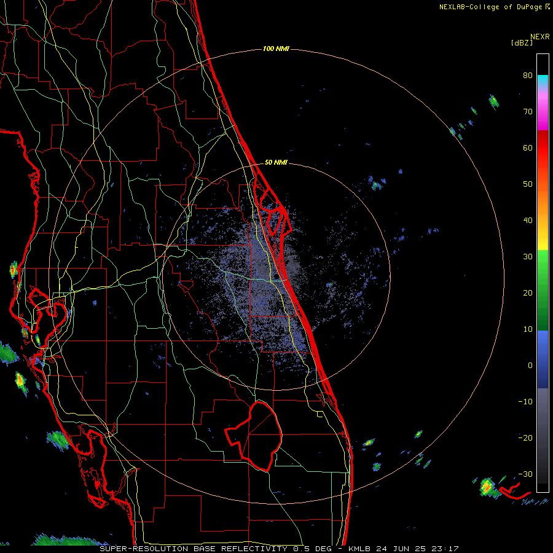Click the magenta band of the color scale
This screenshot has height=553, width=553.
pyautogui.click(x=543, y=112)
